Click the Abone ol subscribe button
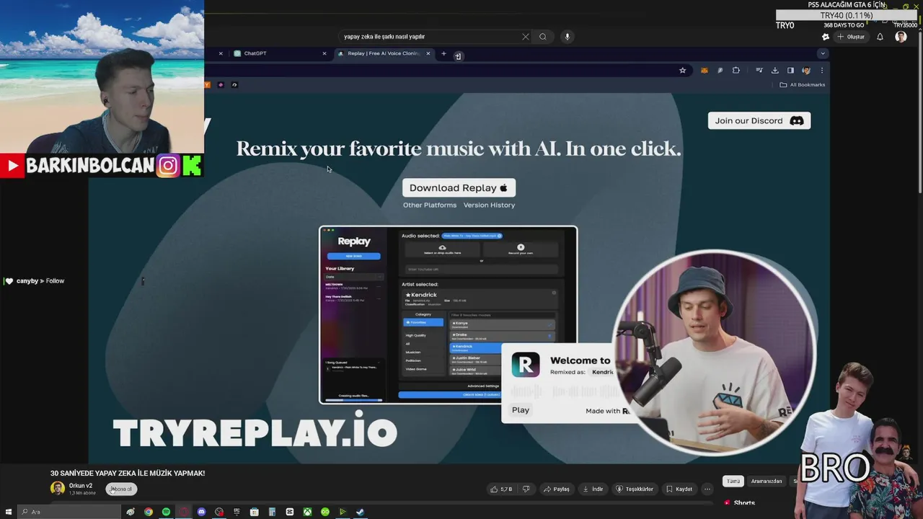 (121, 489)
